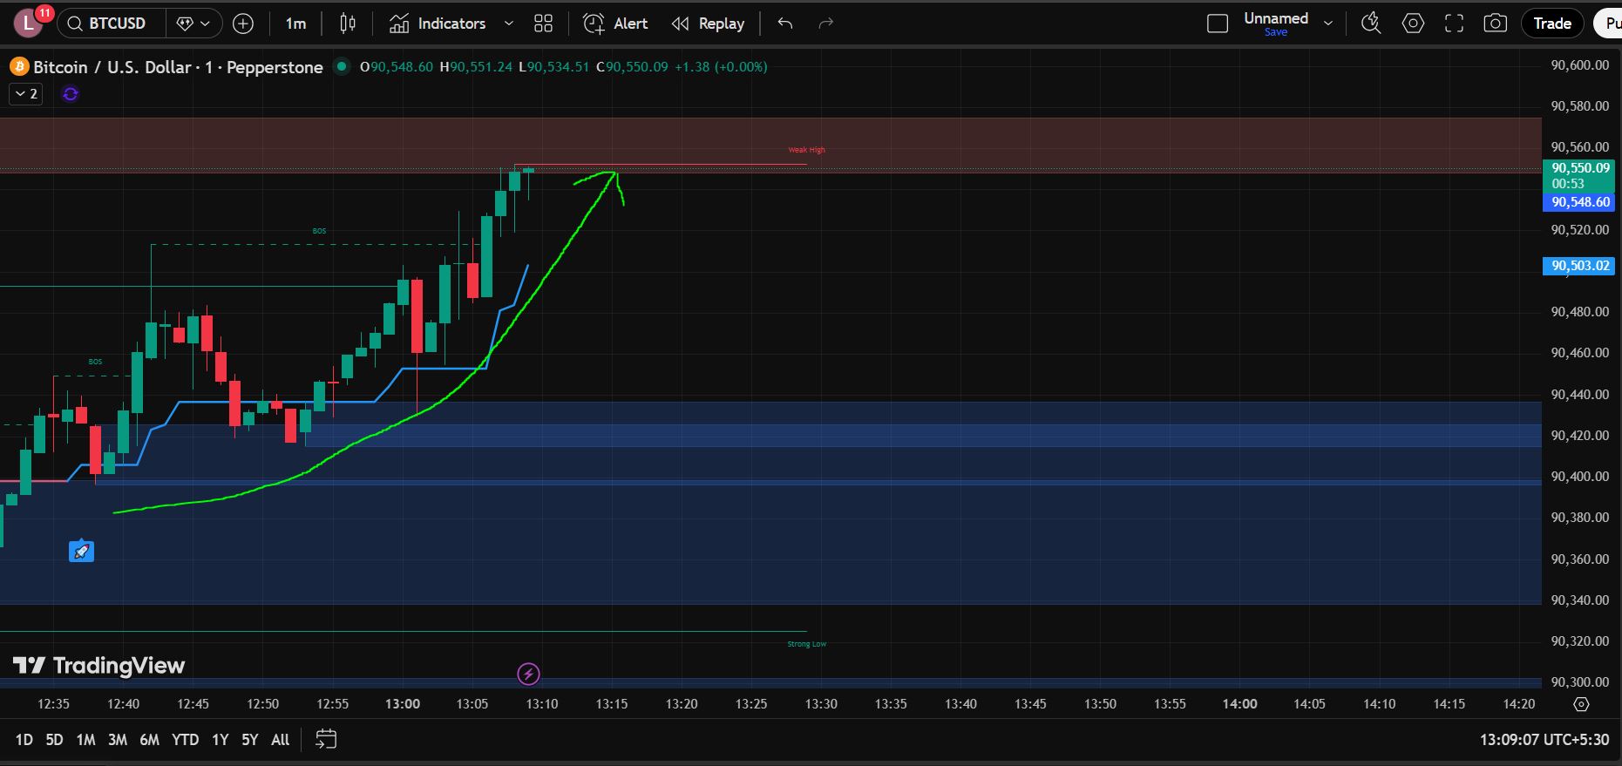Click the Alert button
The width and height of the screenshot is (1622, 766).
[615, 24]
